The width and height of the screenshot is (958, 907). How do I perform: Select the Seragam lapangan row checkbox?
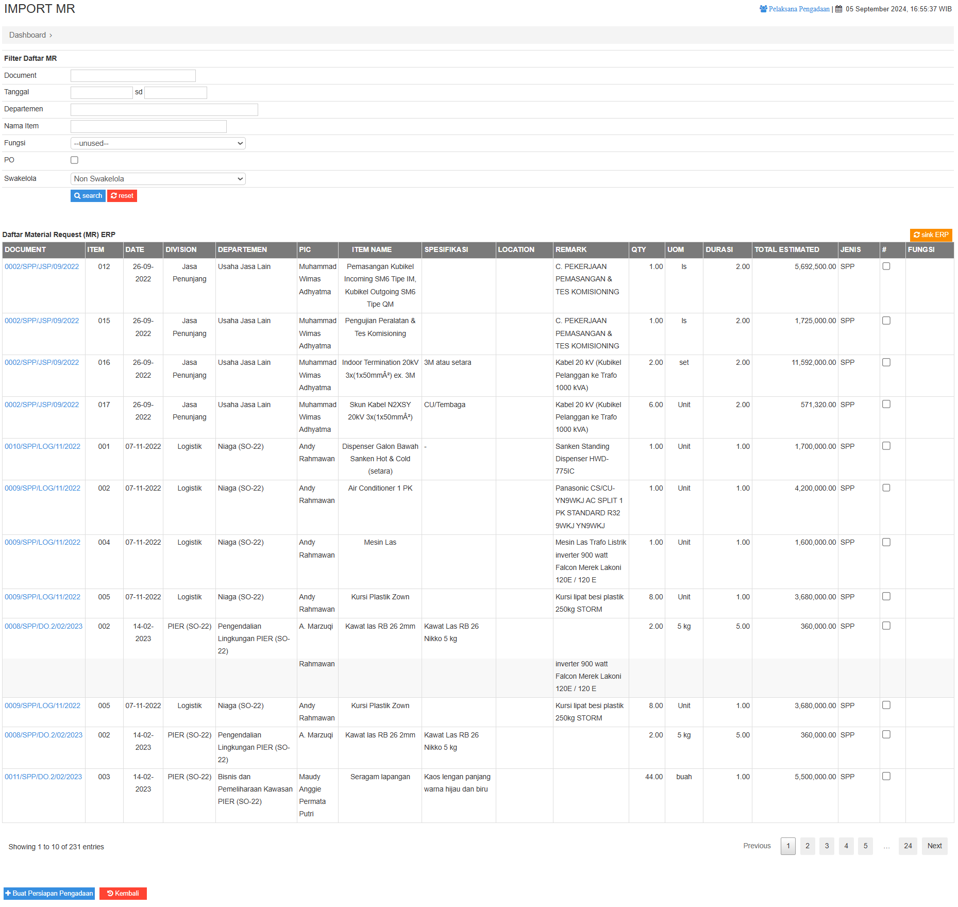click(886, 776)
